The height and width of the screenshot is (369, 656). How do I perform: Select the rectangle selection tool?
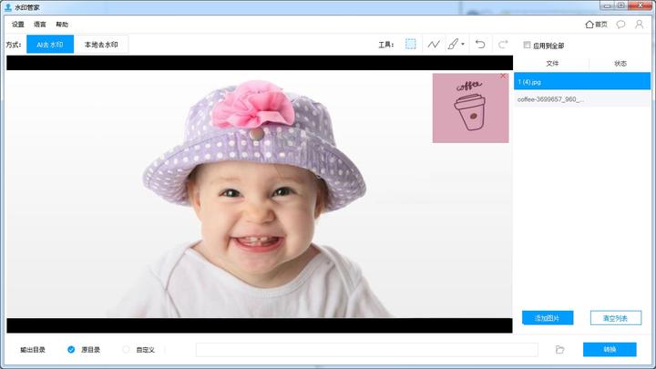(x=410, y=44)
